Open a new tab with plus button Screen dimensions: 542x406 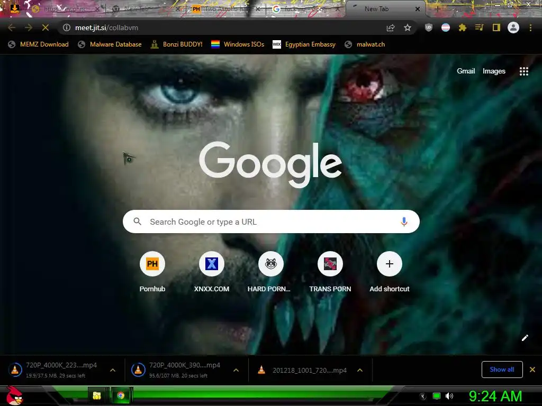[437, 9]
